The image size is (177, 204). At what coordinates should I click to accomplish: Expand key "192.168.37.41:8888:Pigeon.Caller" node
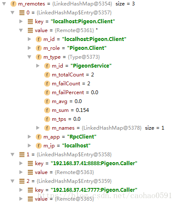tap(21, 163)
